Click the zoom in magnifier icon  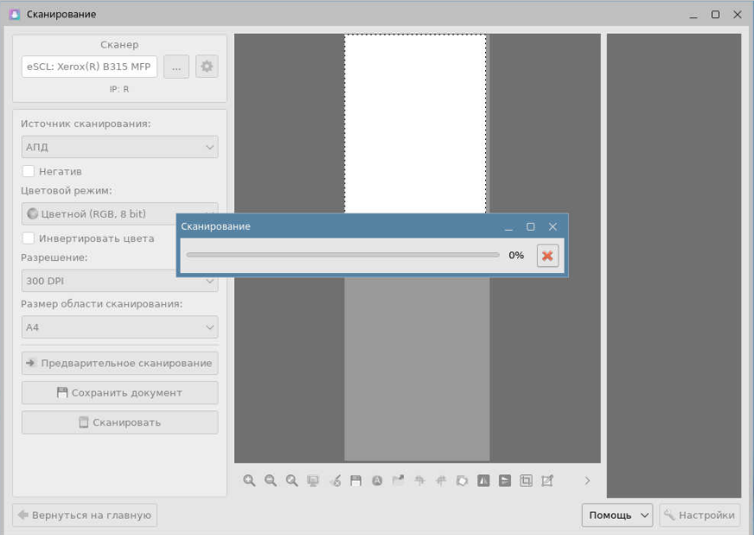(x=249, y=481)
